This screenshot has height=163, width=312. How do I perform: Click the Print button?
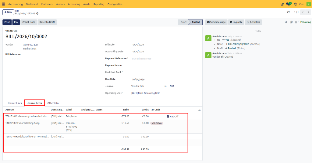tap(7, 22)
